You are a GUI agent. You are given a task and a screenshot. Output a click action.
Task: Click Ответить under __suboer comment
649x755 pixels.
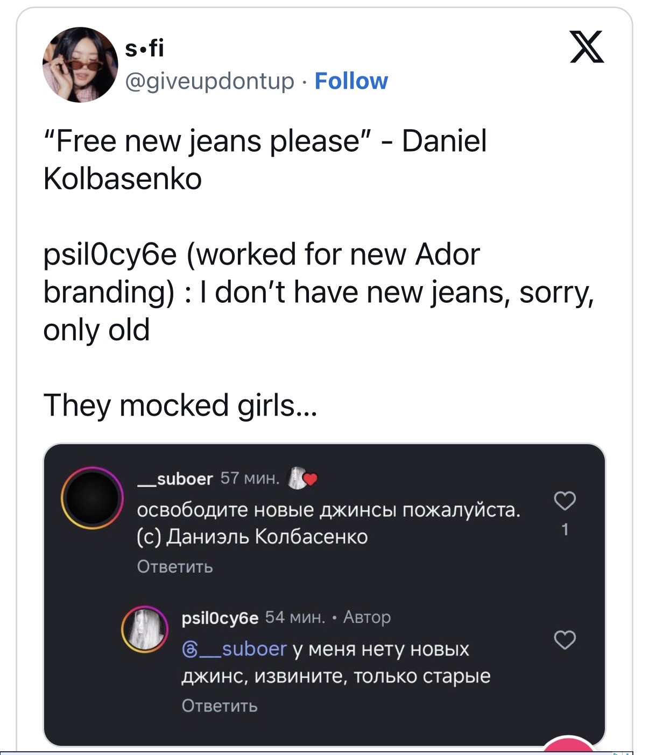coord(175,567)
